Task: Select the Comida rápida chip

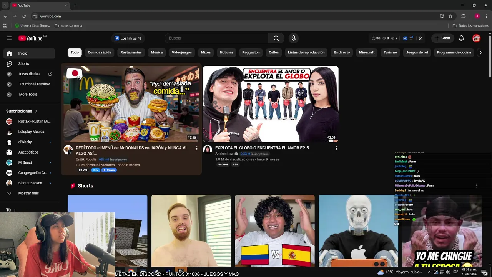Action: [100, 52]
